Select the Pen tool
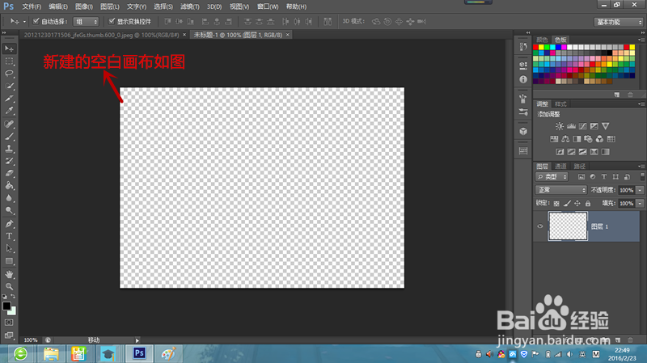 (x=9, y=224)
